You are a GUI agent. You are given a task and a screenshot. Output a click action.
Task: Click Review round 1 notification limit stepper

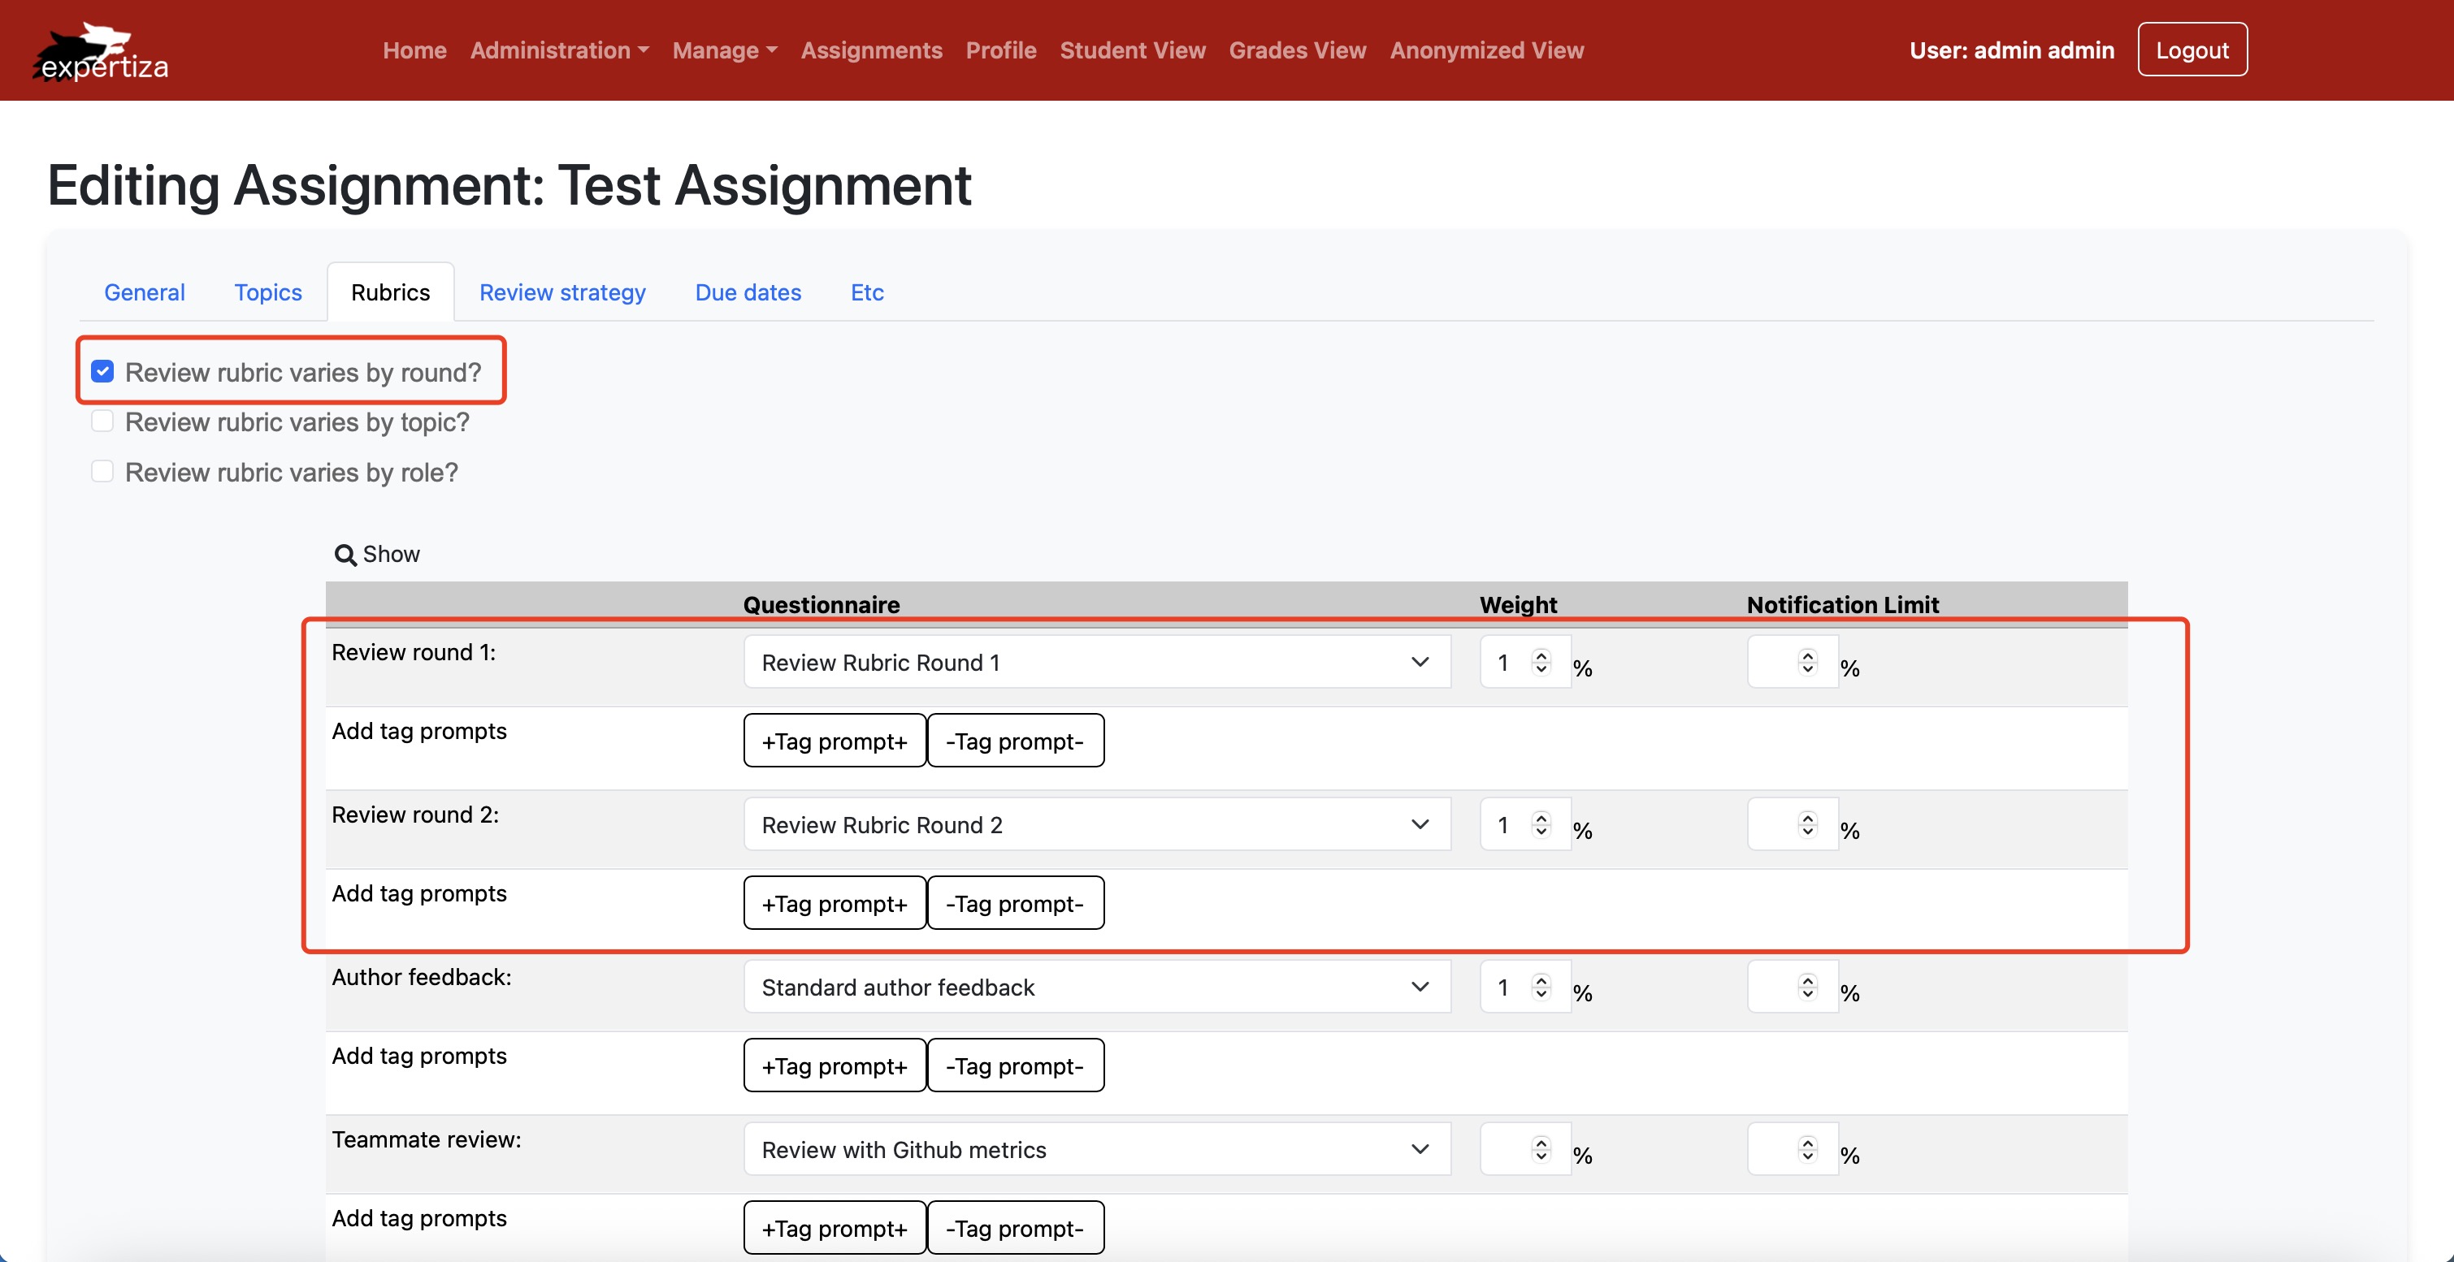point(1807,662)
